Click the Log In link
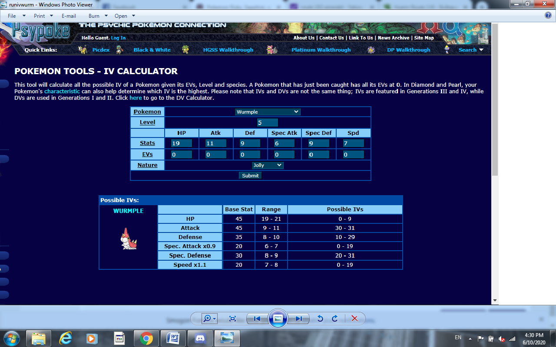556x347 pixels. point(118,38)
